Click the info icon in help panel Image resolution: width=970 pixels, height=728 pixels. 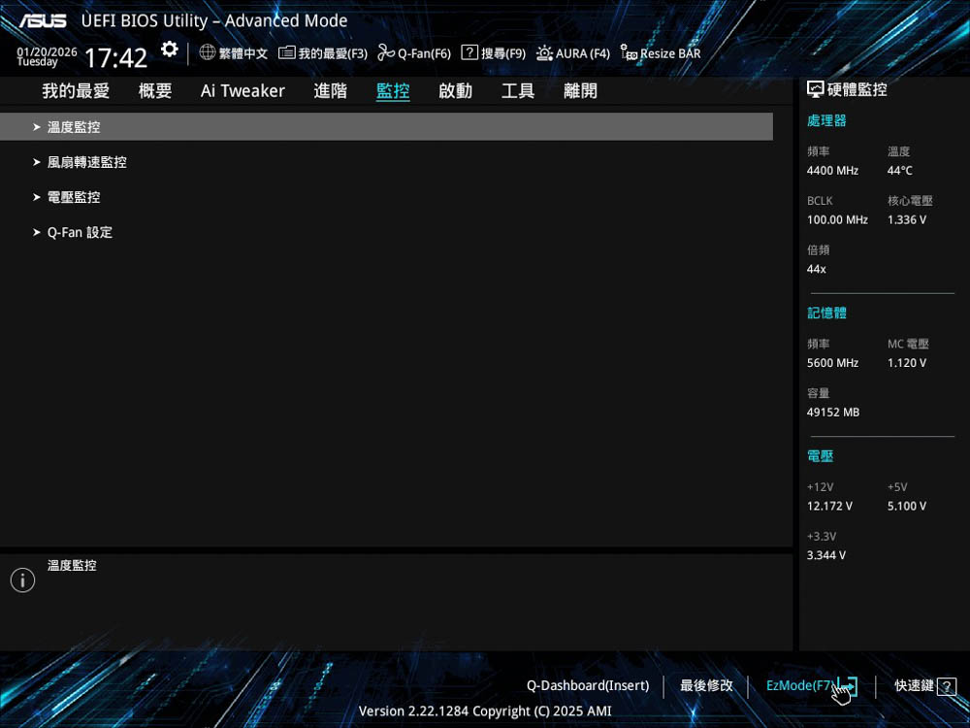coord(22,580)
